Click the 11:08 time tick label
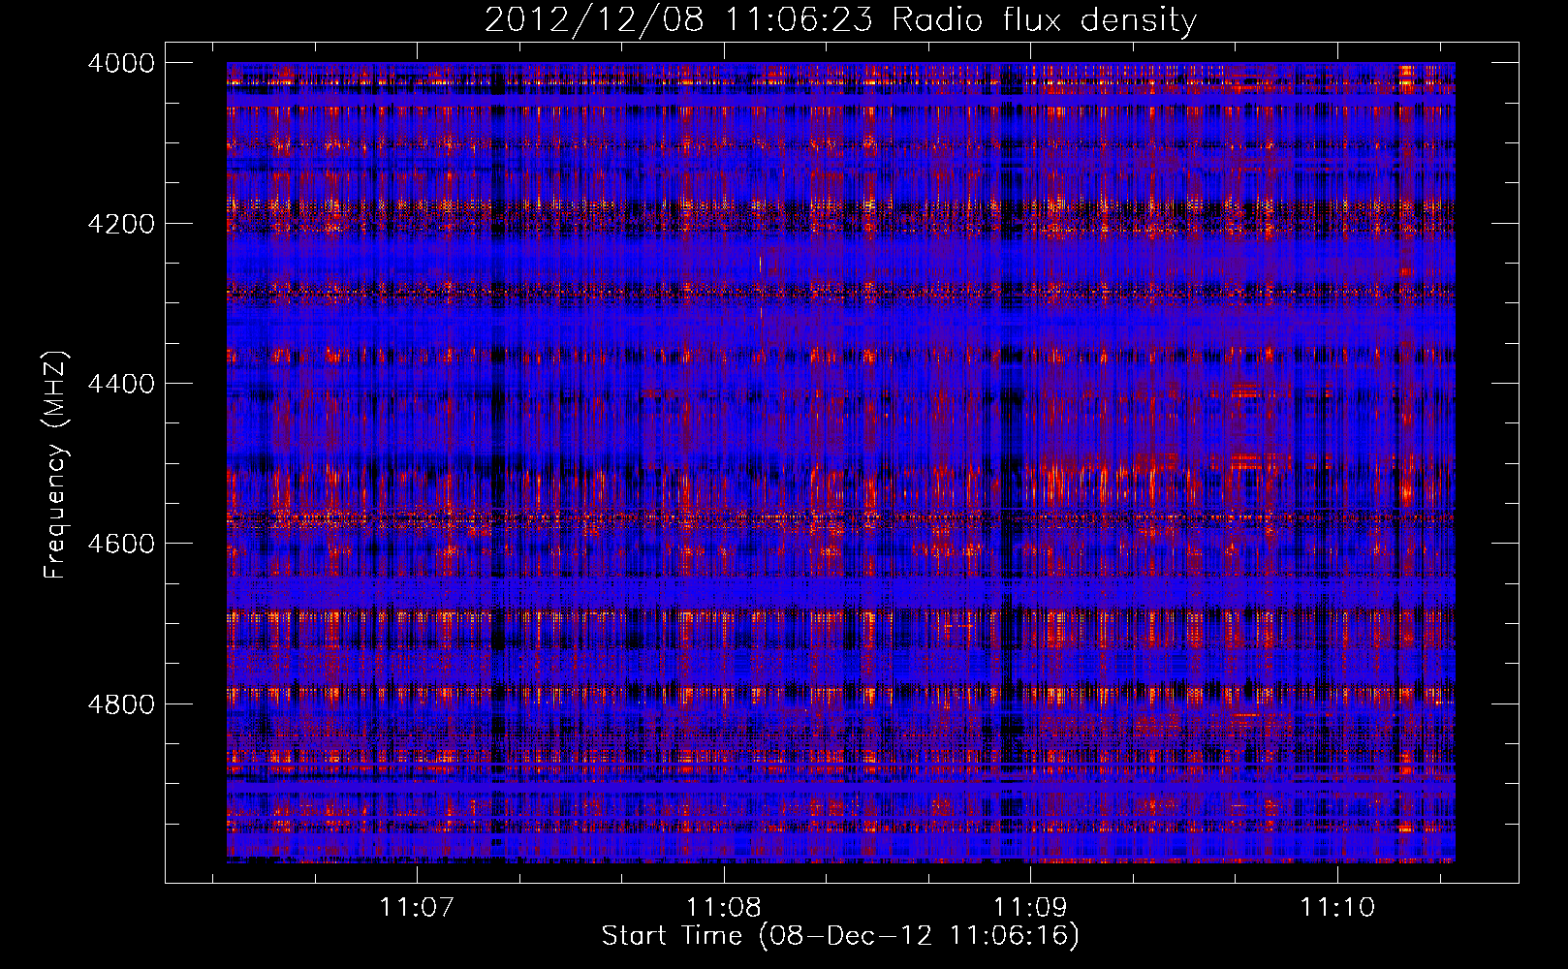The height and width of the screenshot is (969, 1568). (x=724, y=907)
